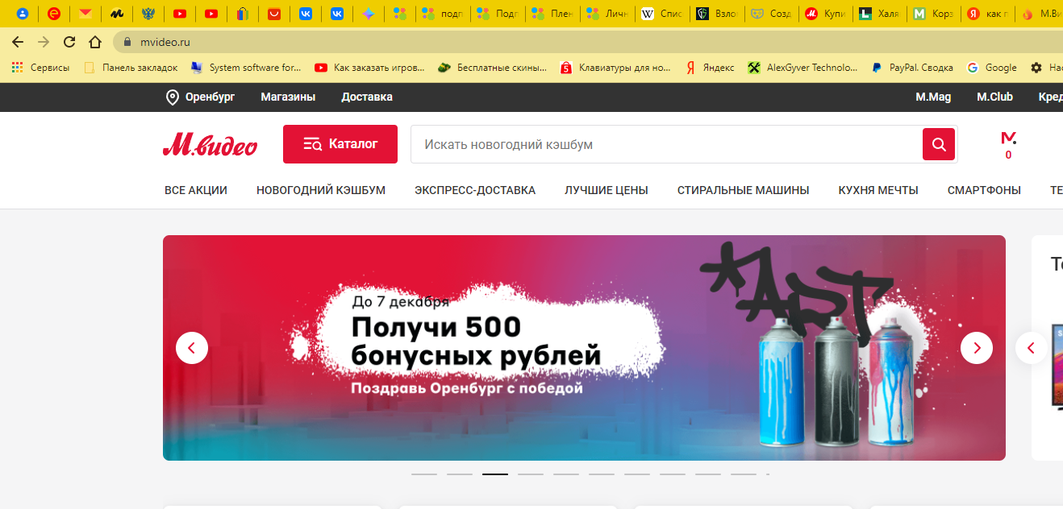1063x509 pixels.
Task: Open the ЭКСПРЕСС-ДОСТАВКА menu item
Action: 475,190
